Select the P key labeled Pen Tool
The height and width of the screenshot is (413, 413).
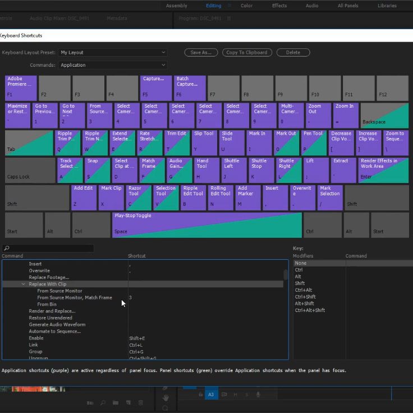(x=314, y=143)
